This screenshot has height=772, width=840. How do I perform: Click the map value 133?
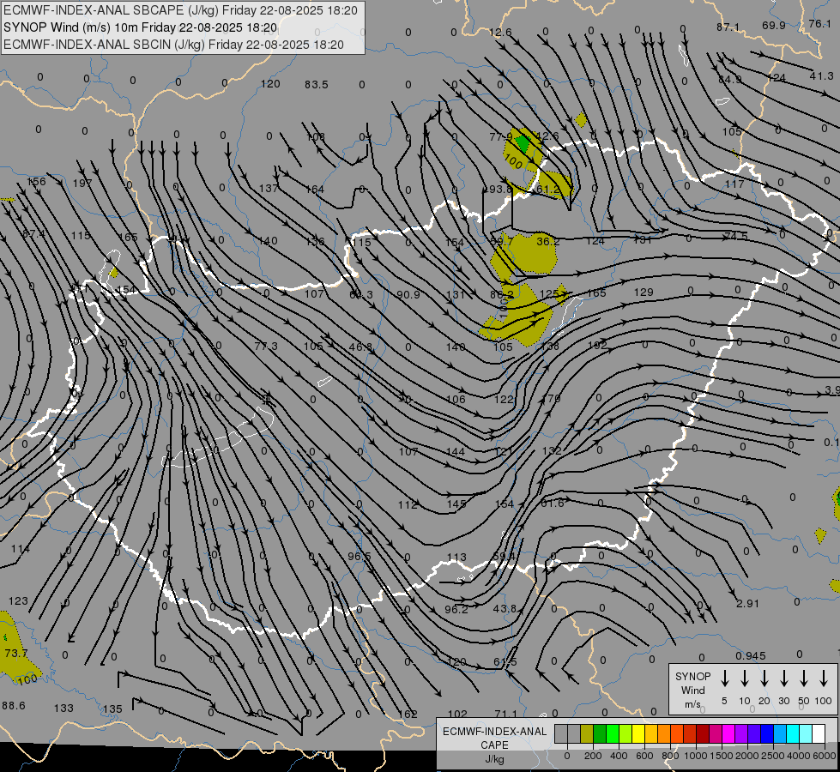coord(63,709)
